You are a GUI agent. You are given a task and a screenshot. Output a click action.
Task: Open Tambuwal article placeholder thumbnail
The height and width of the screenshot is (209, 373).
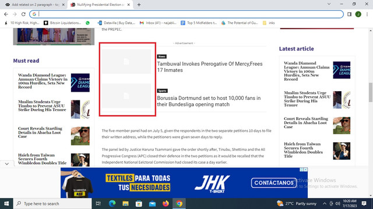[126, 62]
